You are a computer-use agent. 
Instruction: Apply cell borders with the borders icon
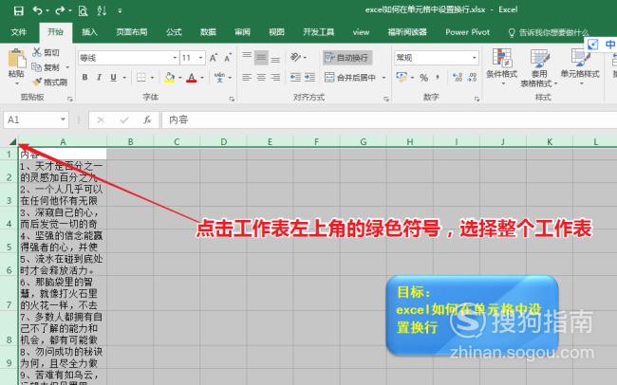(x=140, y=78)
